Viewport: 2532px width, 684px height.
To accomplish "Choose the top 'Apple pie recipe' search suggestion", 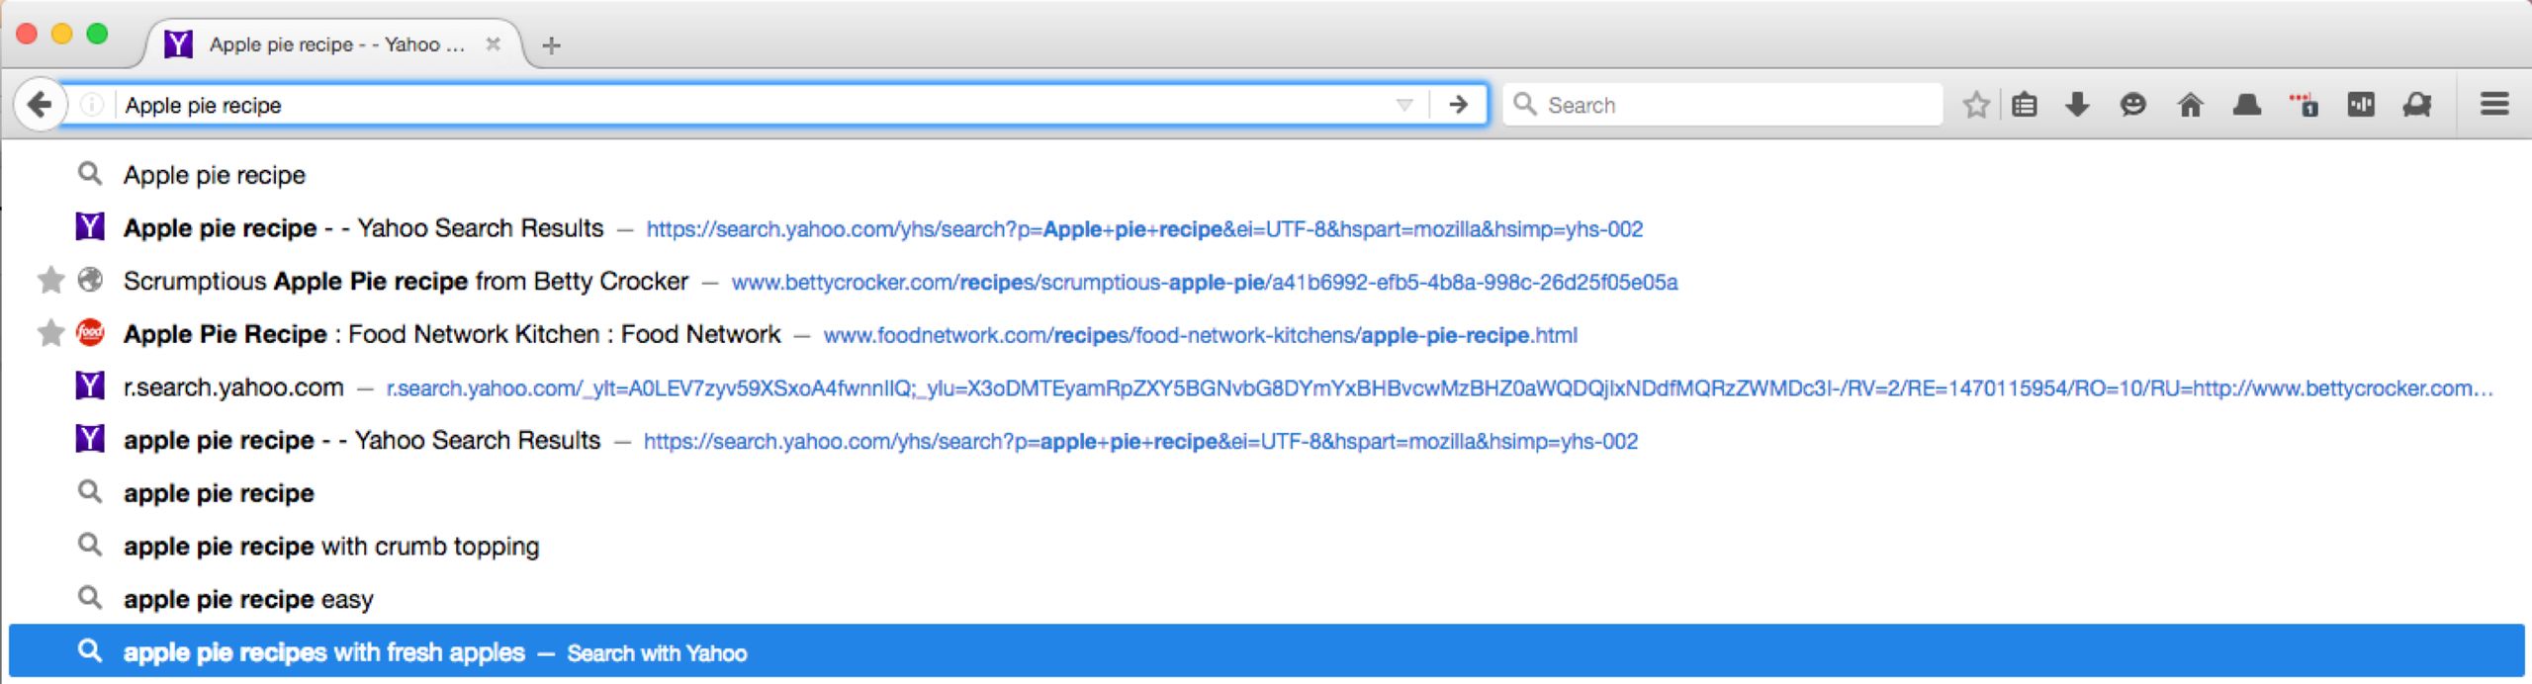I will coord(1266,175).
